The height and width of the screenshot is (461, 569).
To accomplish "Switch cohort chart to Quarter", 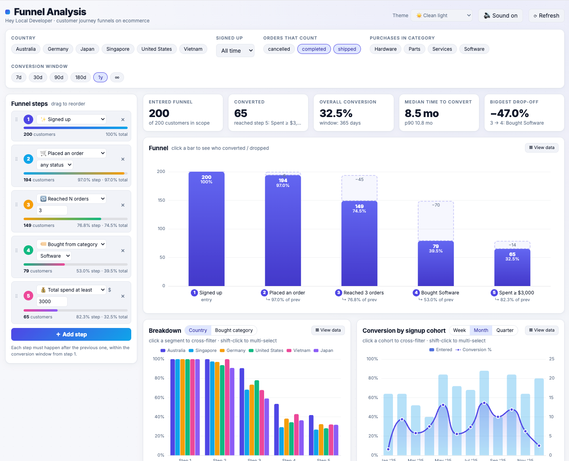I will point(505,330).
